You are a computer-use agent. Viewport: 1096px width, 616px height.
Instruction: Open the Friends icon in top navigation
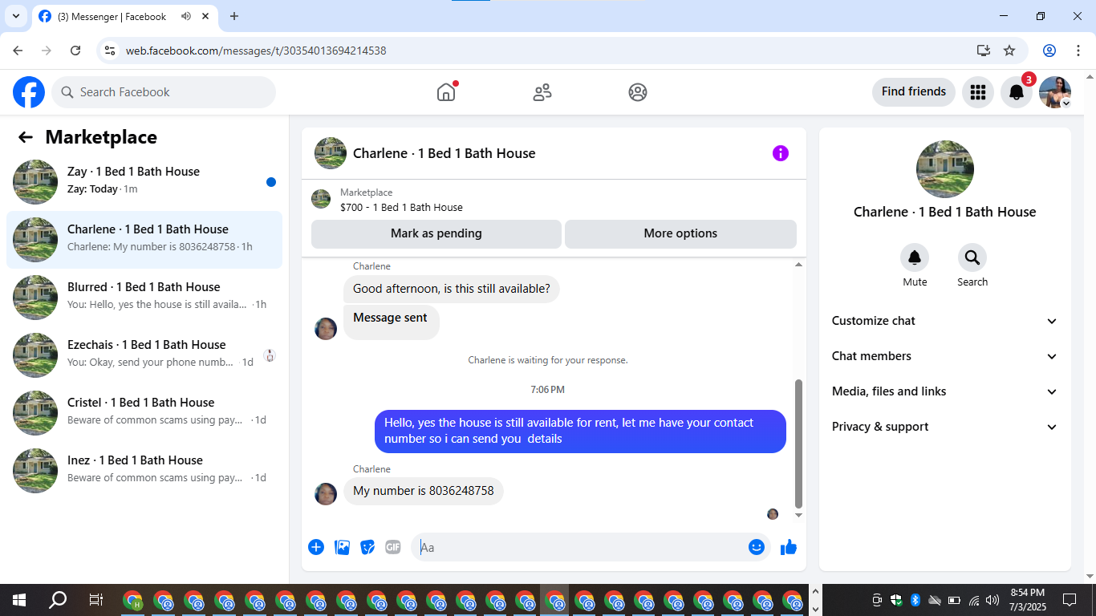click(x=542, y=92)
